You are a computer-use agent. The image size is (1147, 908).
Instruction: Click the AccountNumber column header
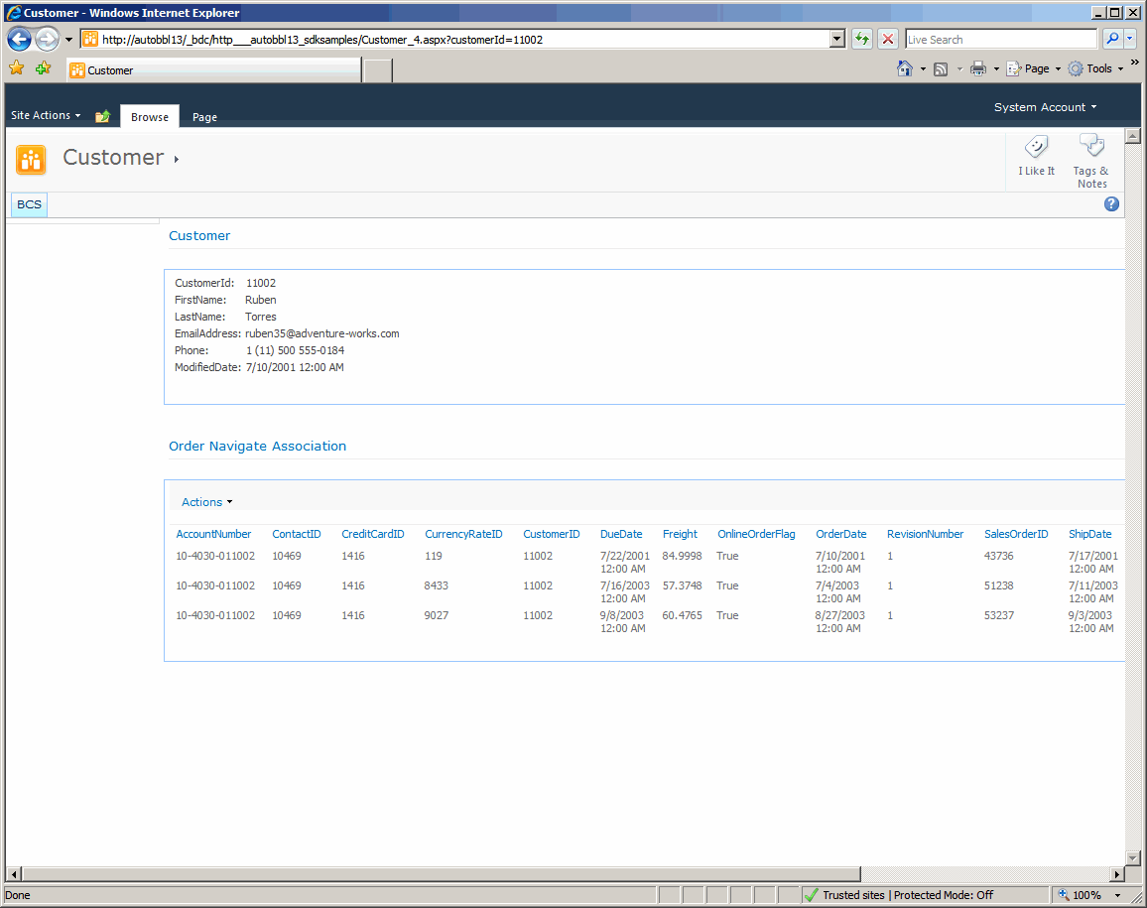[214, 534]
